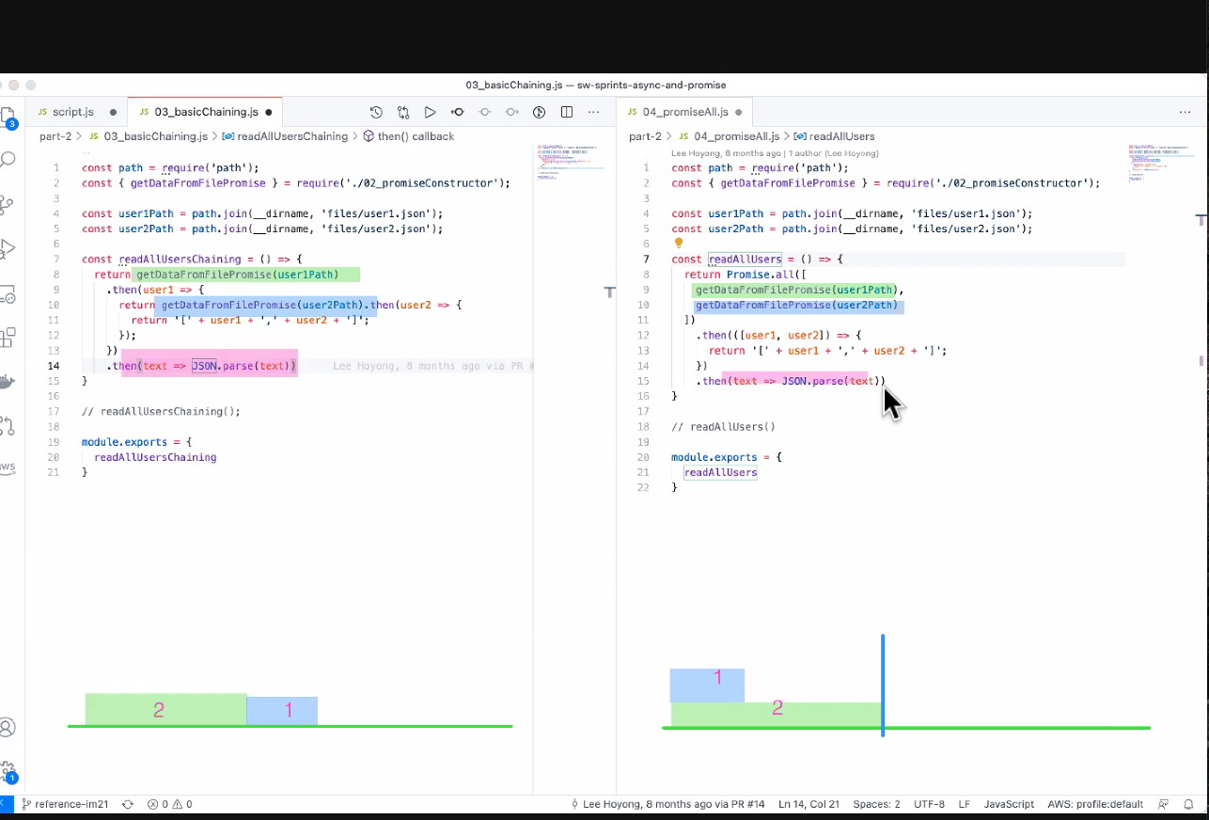
Task: Open the Extensions view
Action: pyautogui.click(x=8, y=337)
